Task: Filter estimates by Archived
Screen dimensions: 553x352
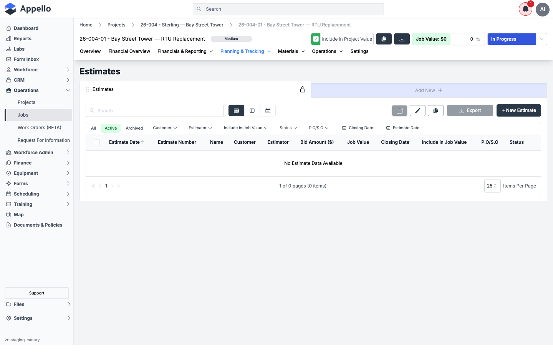Action: (134, 128)
